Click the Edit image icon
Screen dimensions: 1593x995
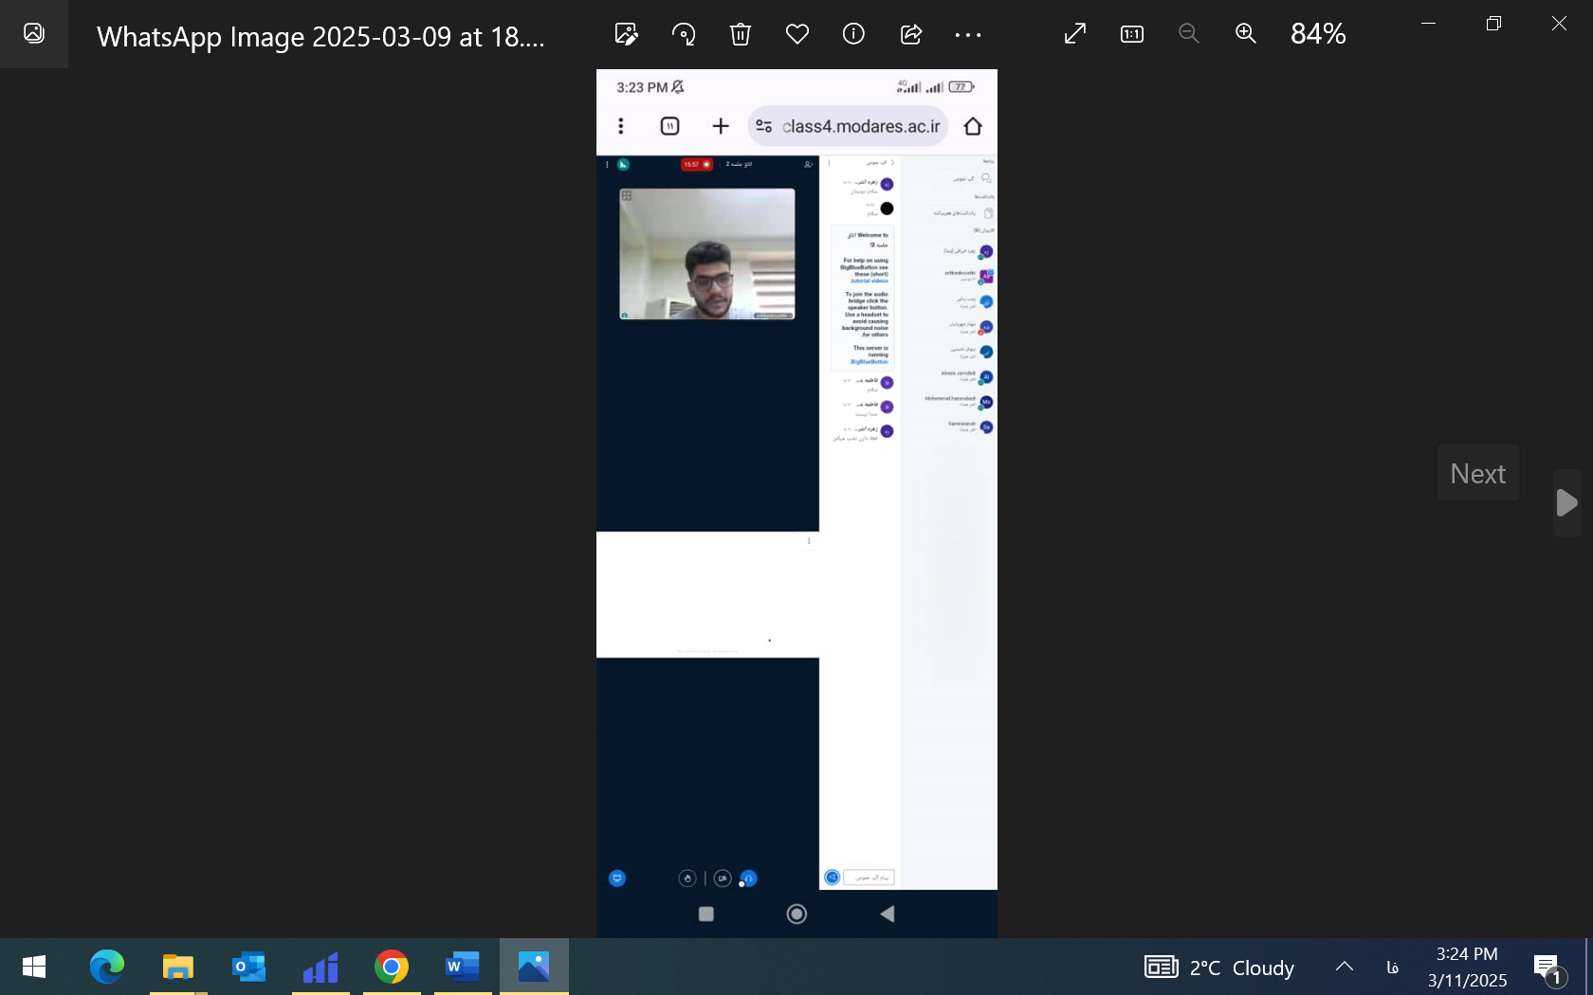click(626, 34)
